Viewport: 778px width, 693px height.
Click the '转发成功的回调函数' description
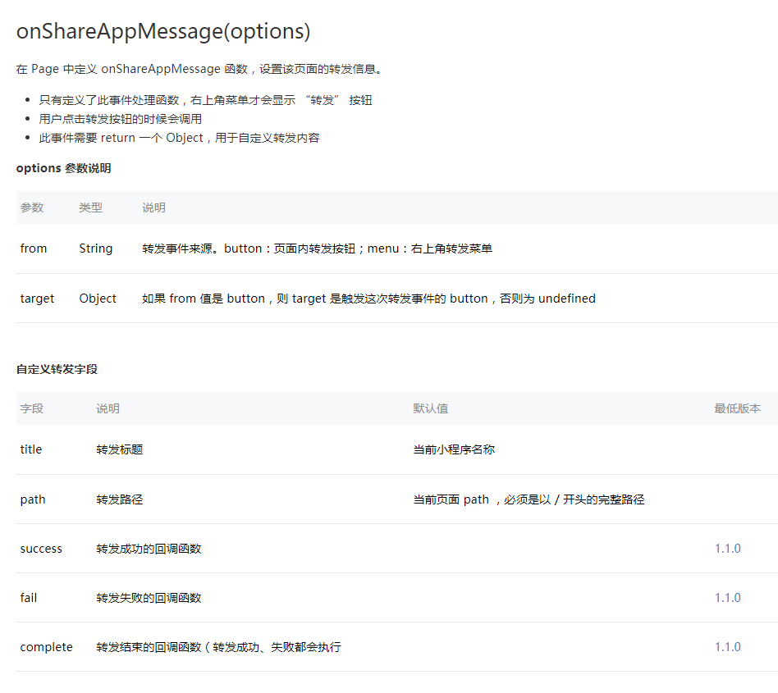[x=149, y=549]
